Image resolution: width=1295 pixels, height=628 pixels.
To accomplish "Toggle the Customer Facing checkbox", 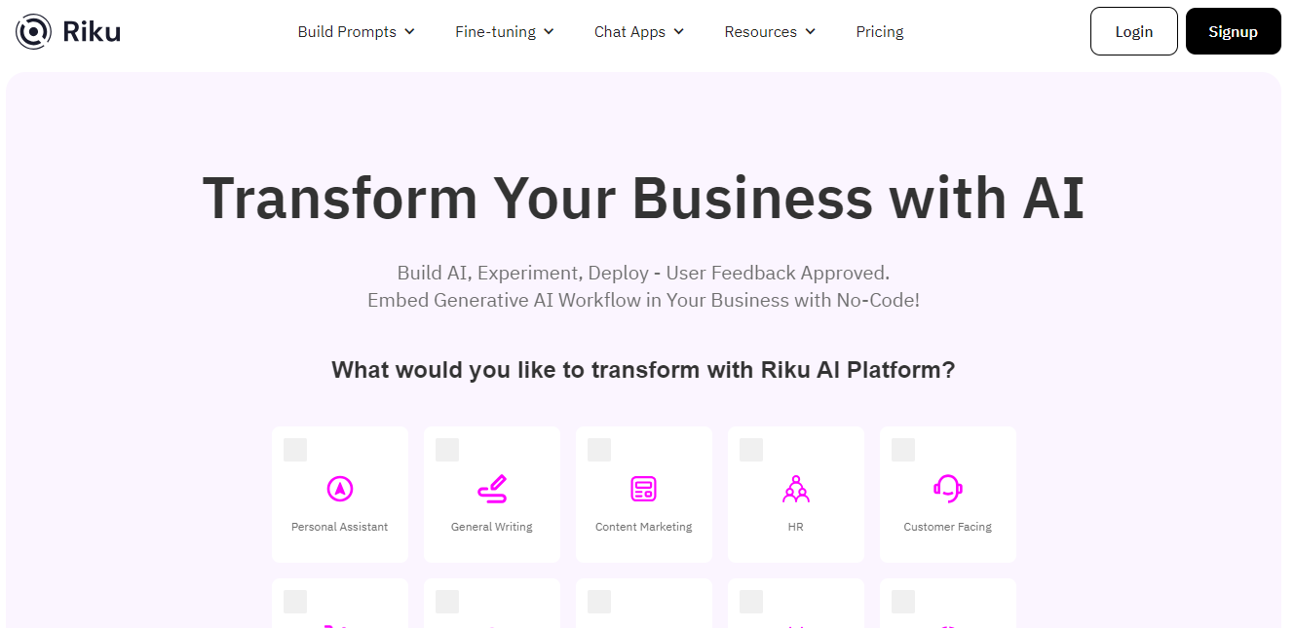I will click(903, 450).
